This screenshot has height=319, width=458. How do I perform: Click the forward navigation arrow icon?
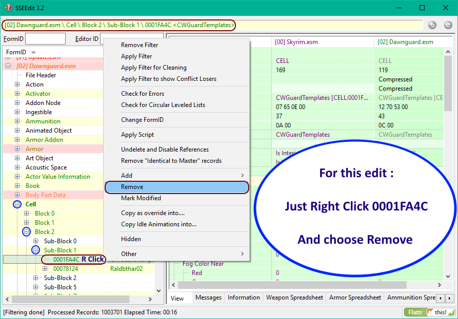pos(448,26)
